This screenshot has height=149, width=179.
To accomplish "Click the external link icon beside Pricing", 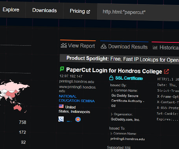I will pyautogui.click(x=88, y=12).
